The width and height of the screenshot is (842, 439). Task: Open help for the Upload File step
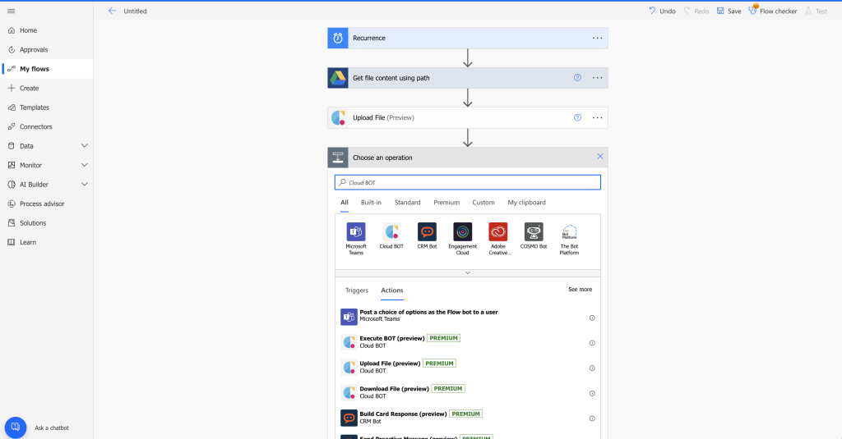(x=577, y=117)
